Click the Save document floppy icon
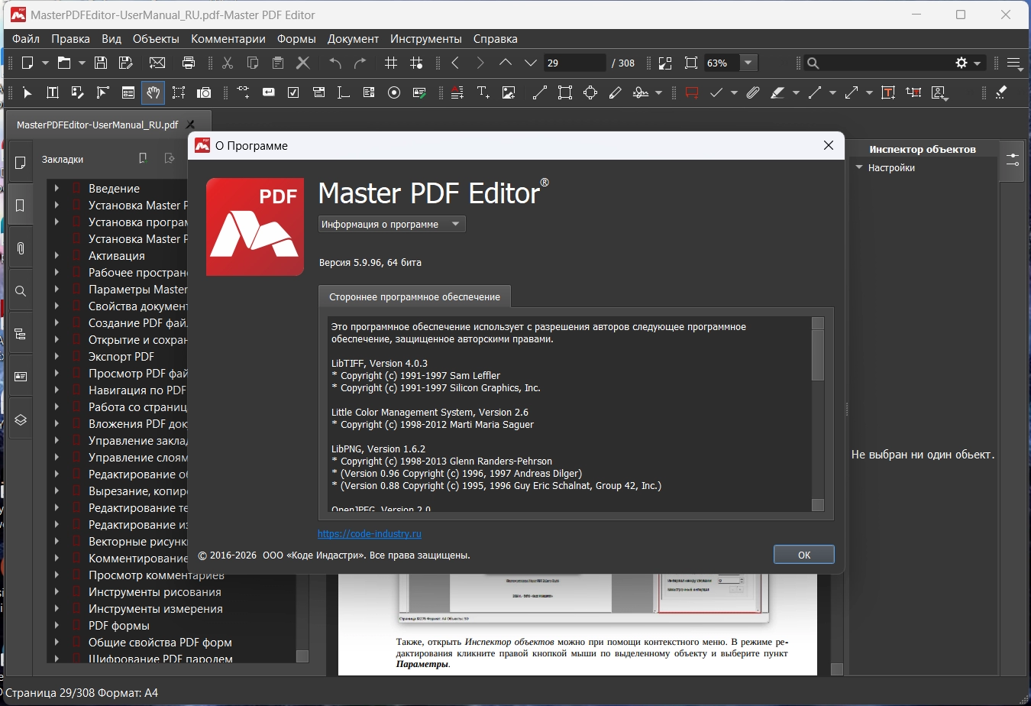The height and width of the screenshot is (706, 1031). [x=101, y=63]
